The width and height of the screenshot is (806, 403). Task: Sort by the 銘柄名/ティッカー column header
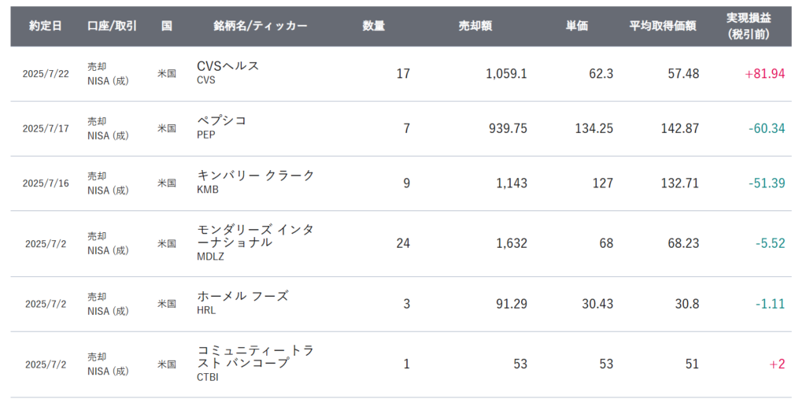point(260,26)
